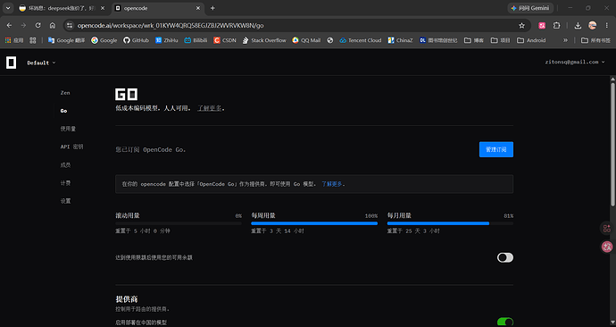Open the GitHub bookmark
The height and width of the screenshot is (327, 616).
tap(136, 40)
